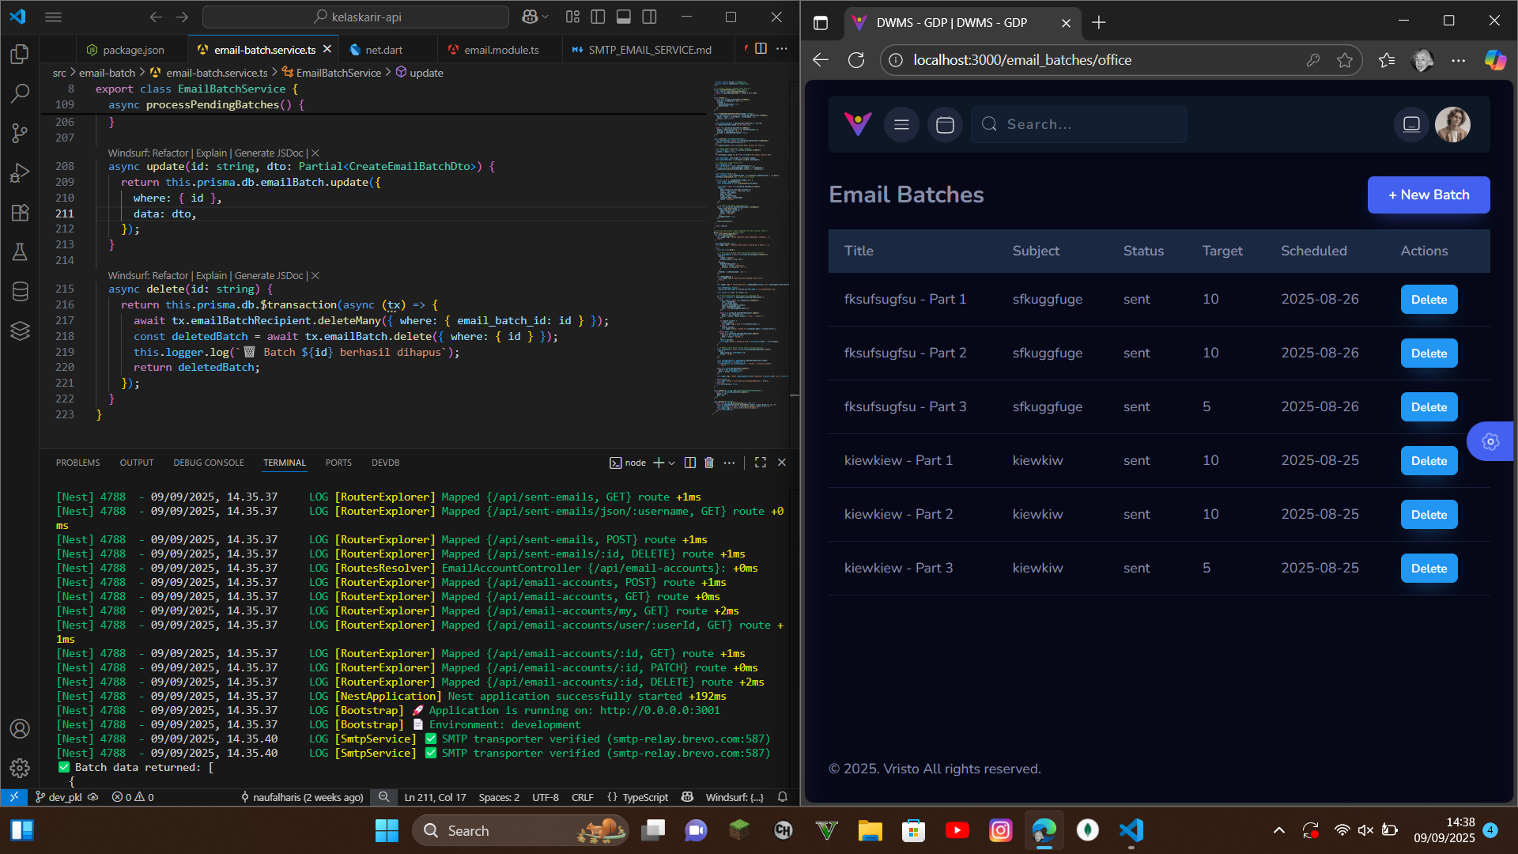
Task: Switch to the PROBLEMS panel tab
Action: coord(77,463)
